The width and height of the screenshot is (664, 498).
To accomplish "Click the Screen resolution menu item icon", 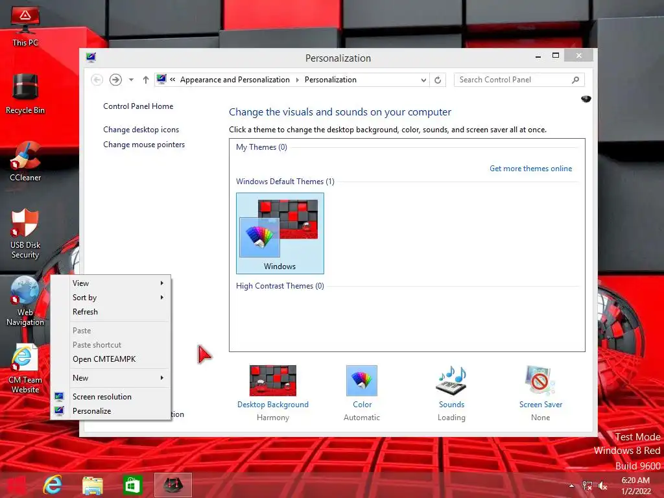I will 59,397.
